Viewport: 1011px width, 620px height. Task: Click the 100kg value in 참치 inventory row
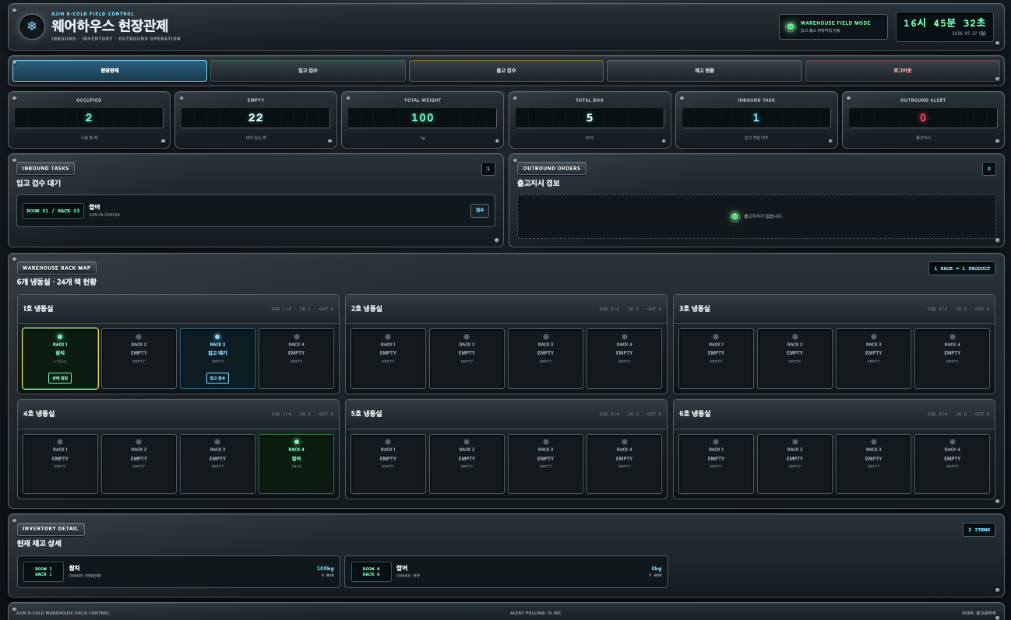[325, 568]
